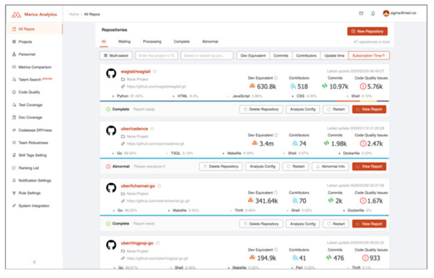This screenshot has height=278, width=434.
Task: Switch to the Complete tab
Action: pos(182,41)
